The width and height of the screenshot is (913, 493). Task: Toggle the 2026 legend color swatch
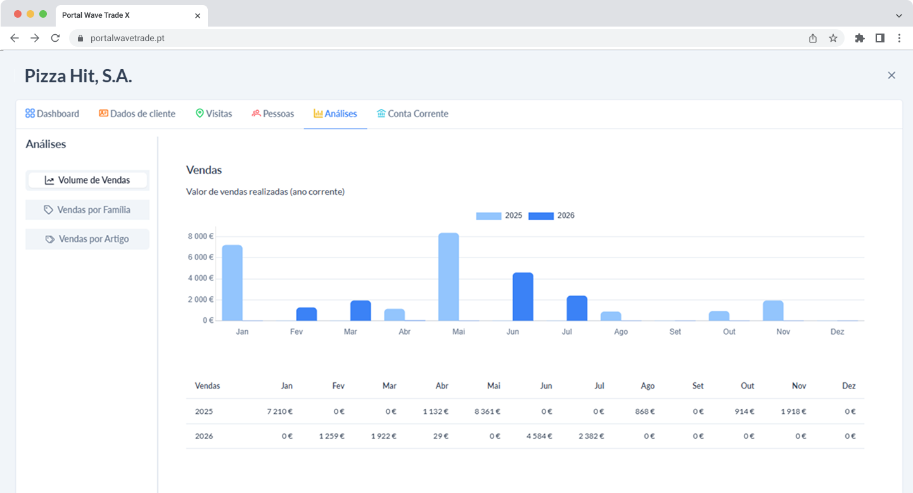click(541, 216)
